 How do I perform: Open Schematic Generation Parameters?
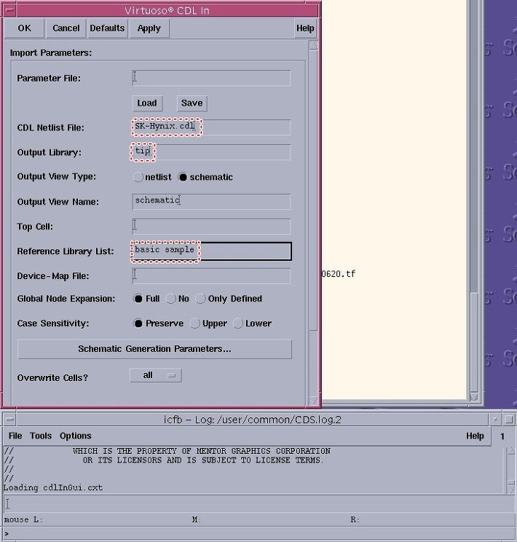154,349
